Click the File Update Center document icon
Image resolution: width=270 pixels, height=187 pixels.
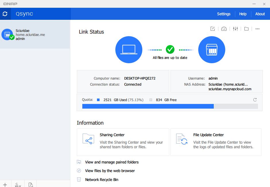tap(182, 139)
